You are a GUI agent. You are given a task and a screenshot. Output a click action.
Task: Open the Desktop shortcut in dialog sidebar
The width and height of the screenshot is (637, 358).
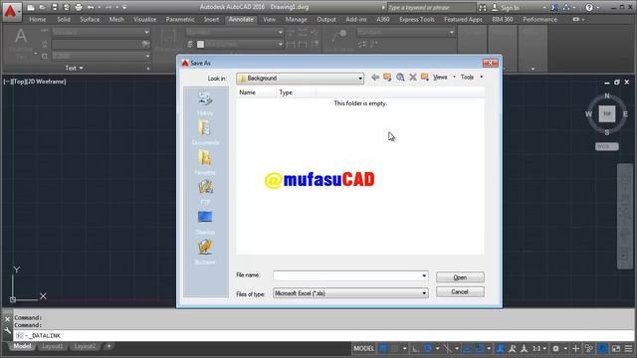pyautogui.click(x=205, y=222)
